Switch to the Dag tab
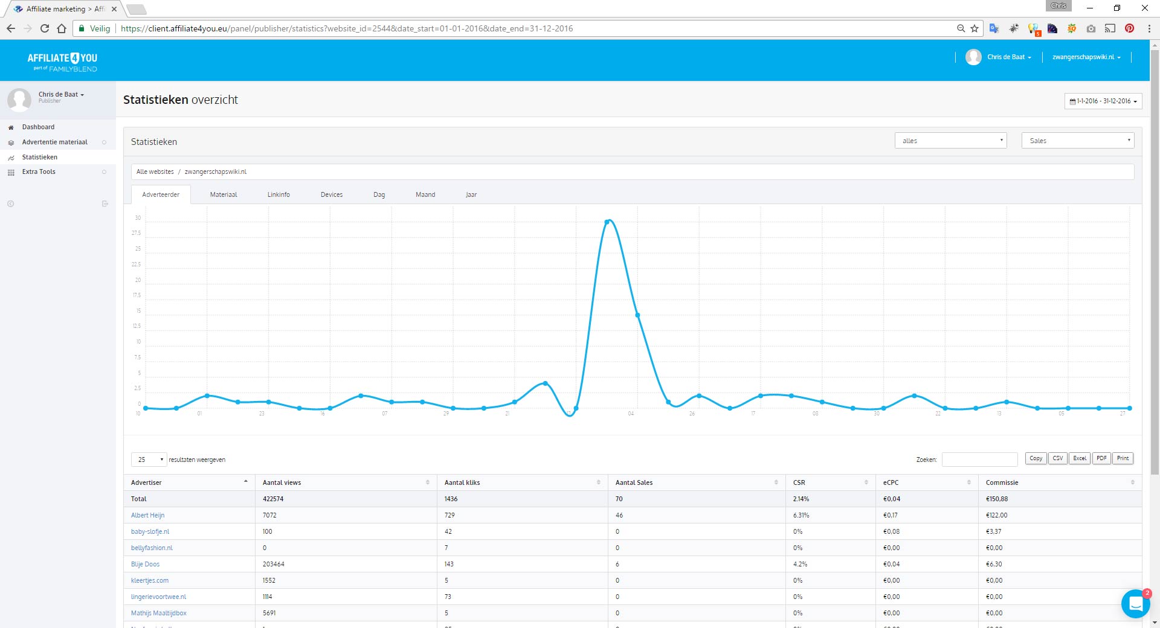 [x=379, y=194]
